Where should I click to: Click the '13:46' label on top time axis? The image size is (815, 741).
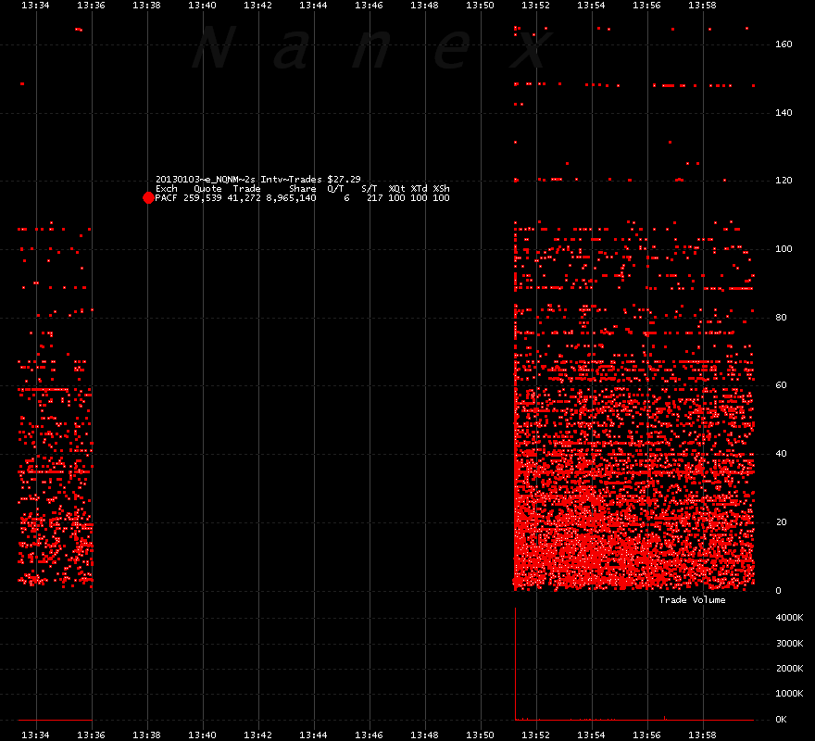tap(369, 6)
